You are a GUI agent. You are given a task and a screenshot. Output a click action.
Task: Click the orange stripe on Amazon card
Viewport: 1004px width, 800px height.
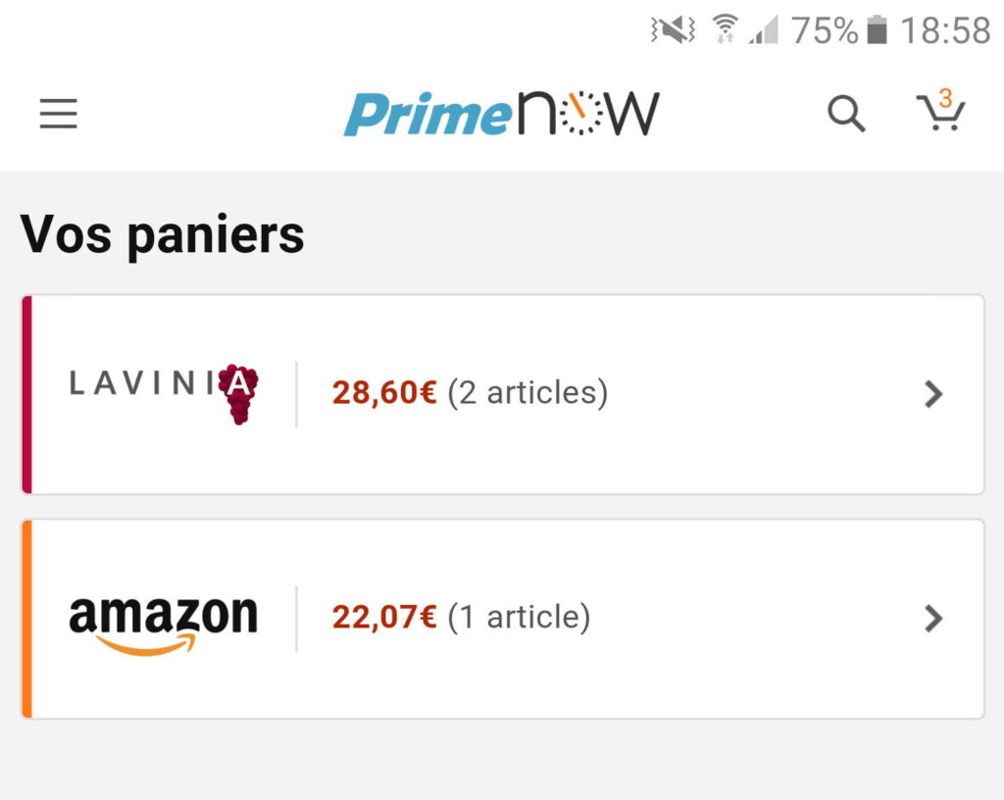[27, 619]
